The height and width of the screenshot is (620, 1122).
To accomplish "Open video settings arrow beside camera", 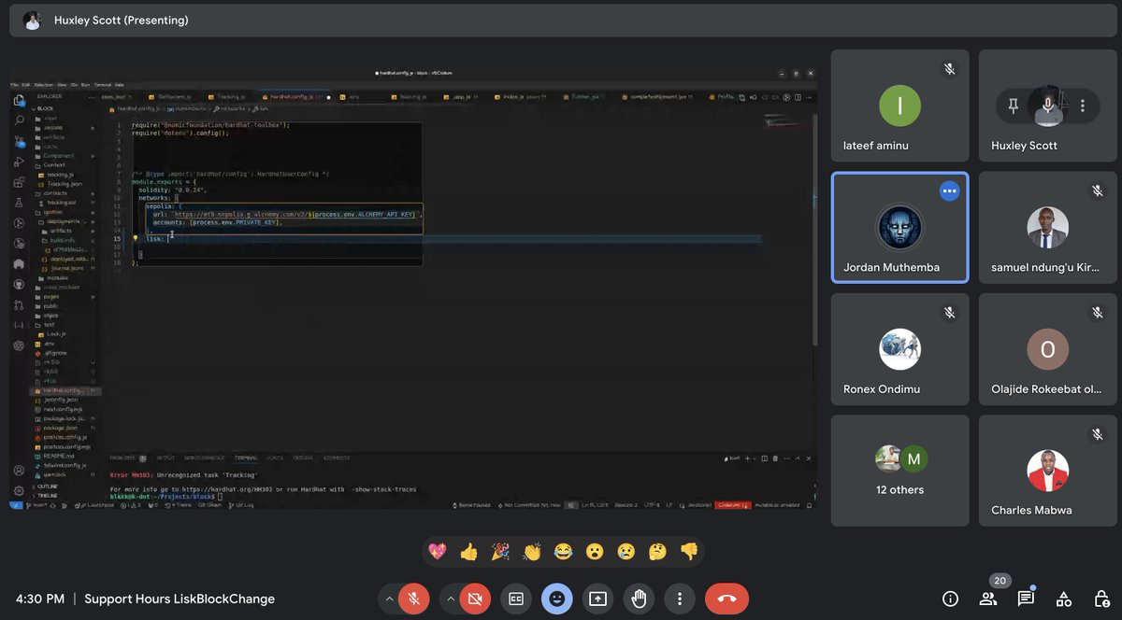I will coord(450,599).
